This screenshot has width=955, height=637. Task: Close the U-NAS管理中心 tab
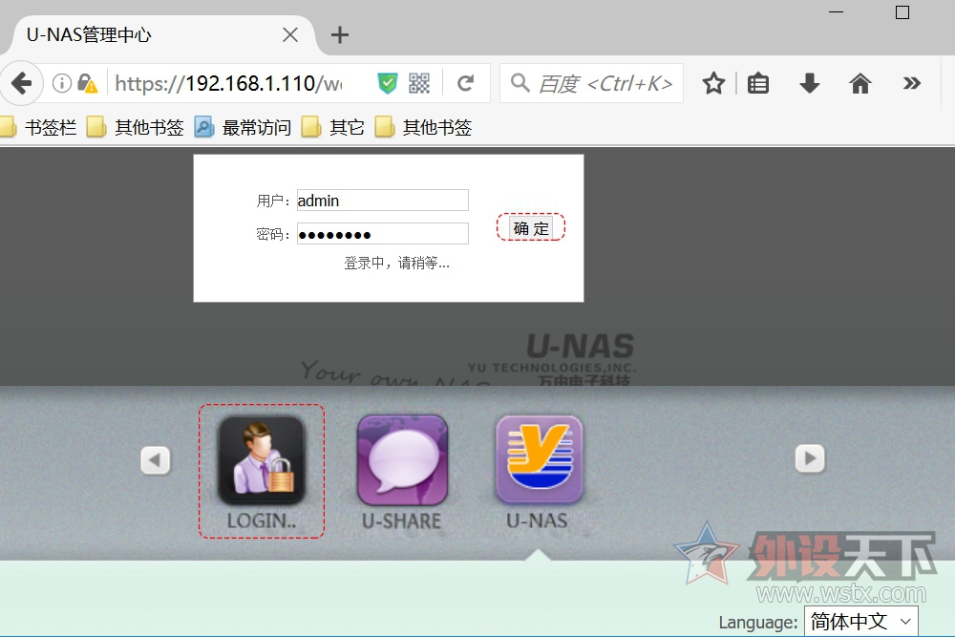click(x=290, y=34)
